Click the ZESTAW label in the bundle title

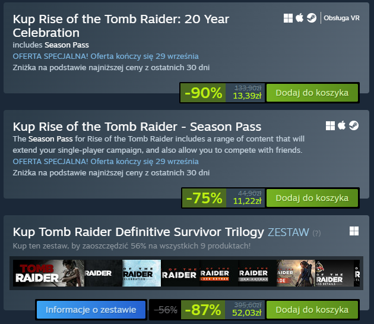point(288,232)
